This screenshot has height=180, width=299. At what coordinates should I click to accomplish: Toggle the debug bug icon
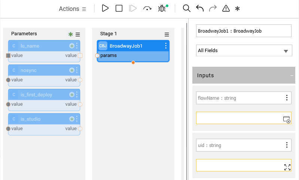tap(162, 8)
